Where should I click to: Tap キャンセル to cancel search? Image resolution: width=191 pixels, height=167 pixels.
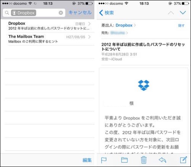click(80, 13)
